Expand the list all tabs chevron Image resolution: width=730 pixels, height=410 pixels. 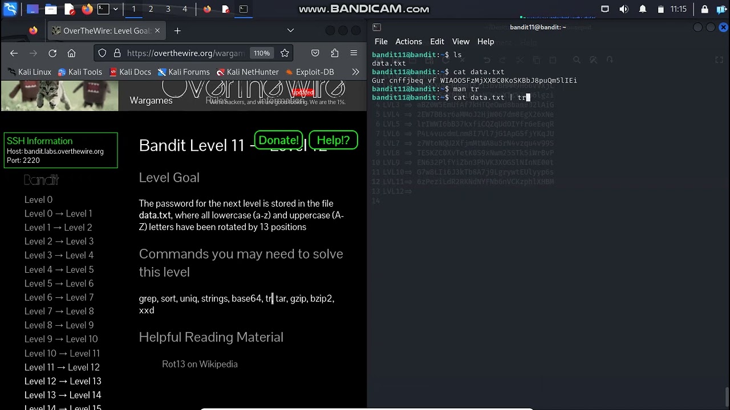290,31
